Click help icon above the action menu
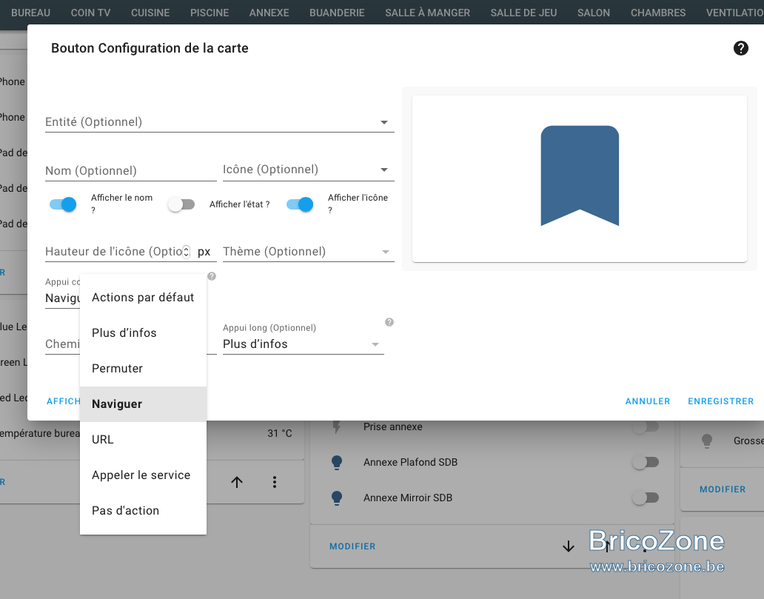The image size is (764, 599). [x=212, y=276]
